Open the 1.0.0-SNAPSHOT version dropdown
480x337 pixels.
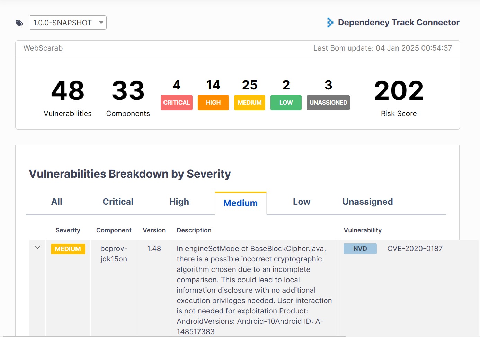tap(68, 23)
